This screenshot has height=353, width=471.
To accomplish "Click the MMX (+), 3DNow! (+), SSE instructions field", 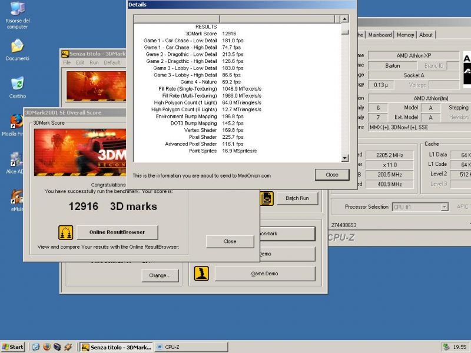I will tap(420, 127).
